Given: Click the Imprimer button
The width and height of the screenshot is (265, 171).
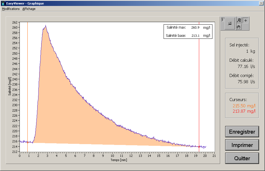Looking at the screenshot, I should pos(242,145).
